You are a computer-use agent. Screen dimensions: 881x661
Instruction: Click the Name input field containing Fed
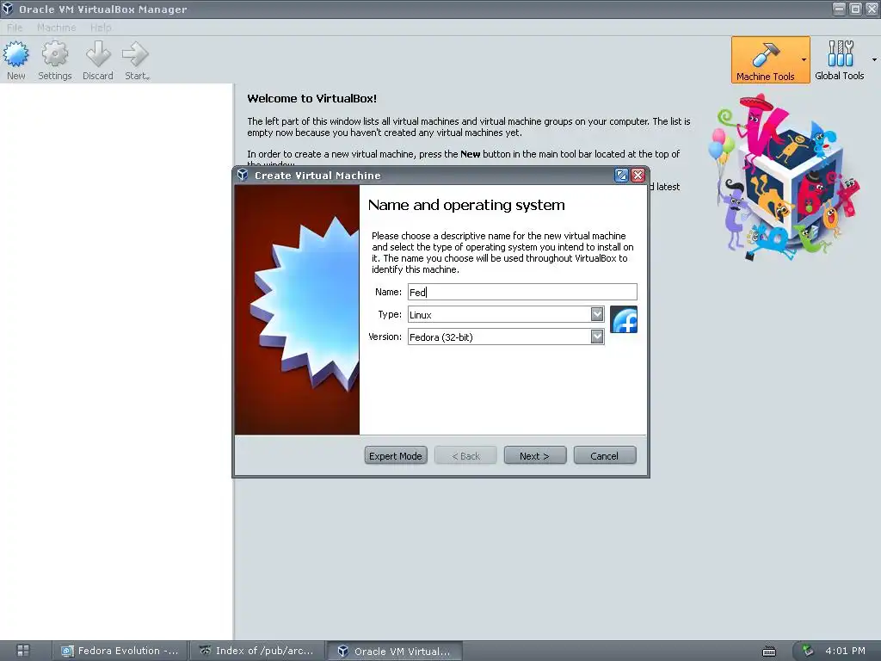(522, 292)
